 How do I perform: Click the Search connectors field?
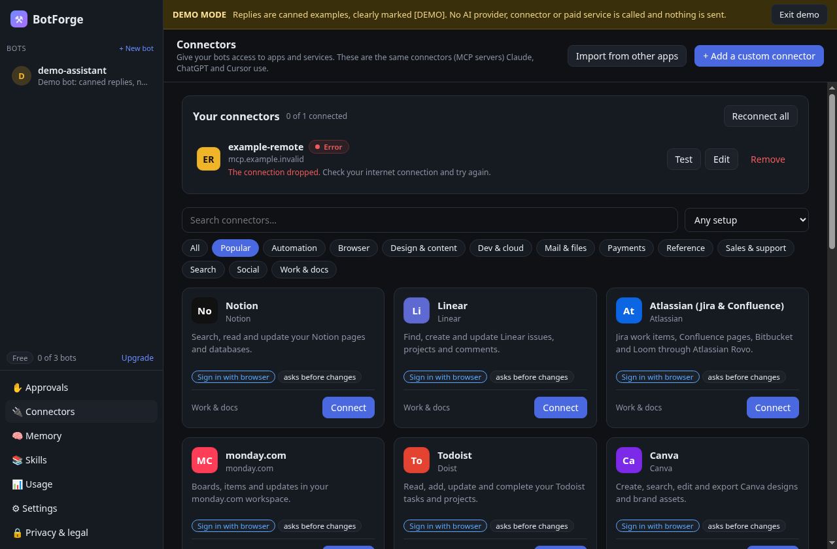(x=430, y=220)
